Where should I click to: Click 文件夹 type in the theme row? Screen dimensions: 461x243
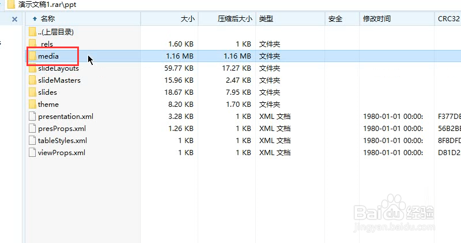coord(269,104)
